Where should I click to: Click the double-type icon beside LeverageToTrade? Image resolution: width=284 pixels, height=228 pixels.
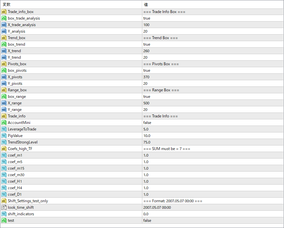[x=4, y=129]
